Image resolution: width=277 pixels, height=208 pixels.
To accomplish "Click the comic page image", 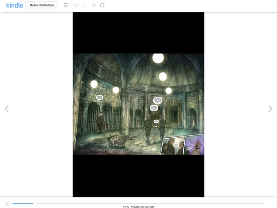I will (x=138, y=104).
